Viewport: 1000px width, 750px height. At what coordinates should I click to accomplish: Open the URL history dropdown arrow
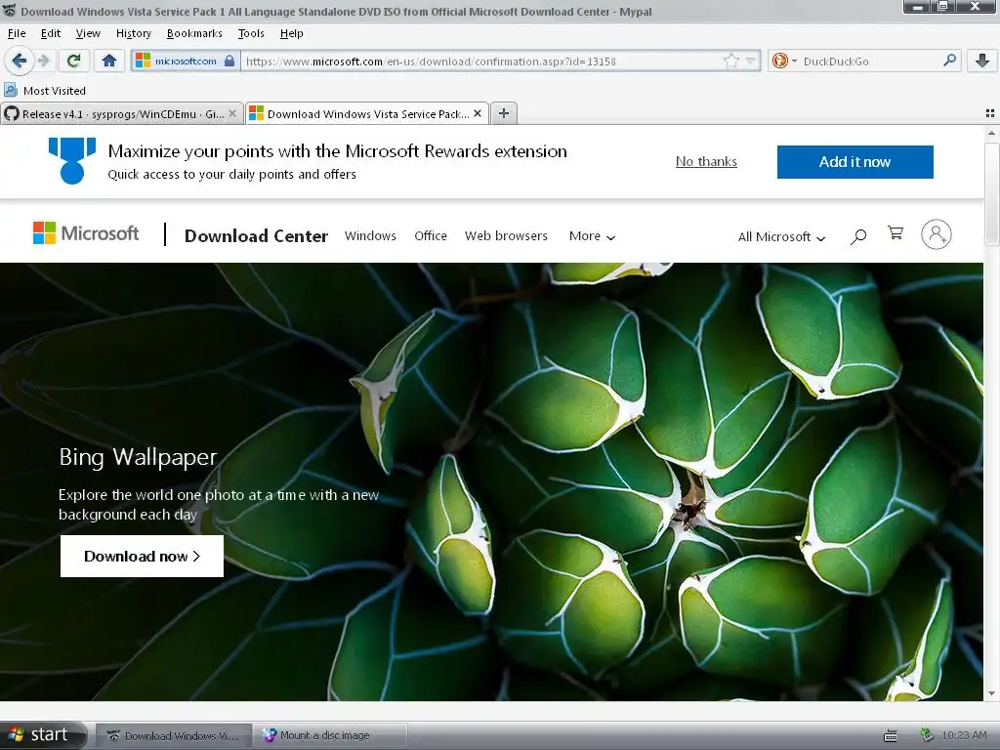point(751,62)
